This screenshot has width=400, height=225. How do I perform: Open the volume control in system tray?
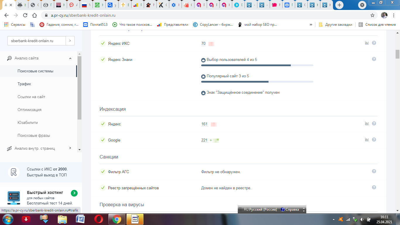click(x=362, y=219)
